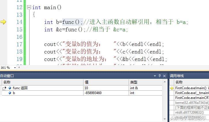209x122 pixels.
Task: Close the Autos (自动窗口) panel
Action: click(x=164, y=76)
